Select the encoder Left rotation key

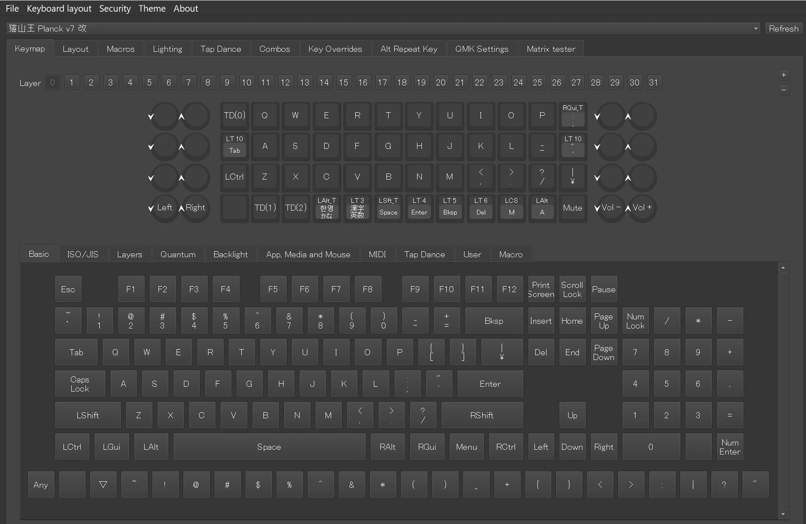tap(164, 208)
